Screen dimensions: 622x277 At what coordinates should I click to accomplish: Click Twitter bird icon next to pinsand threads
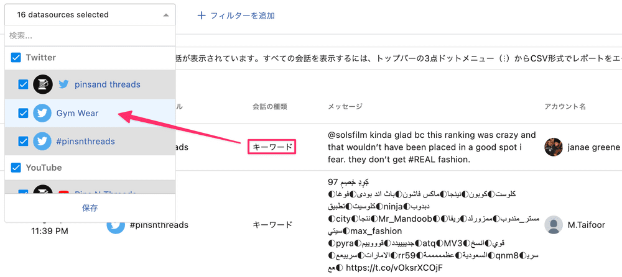pos(63,84)
